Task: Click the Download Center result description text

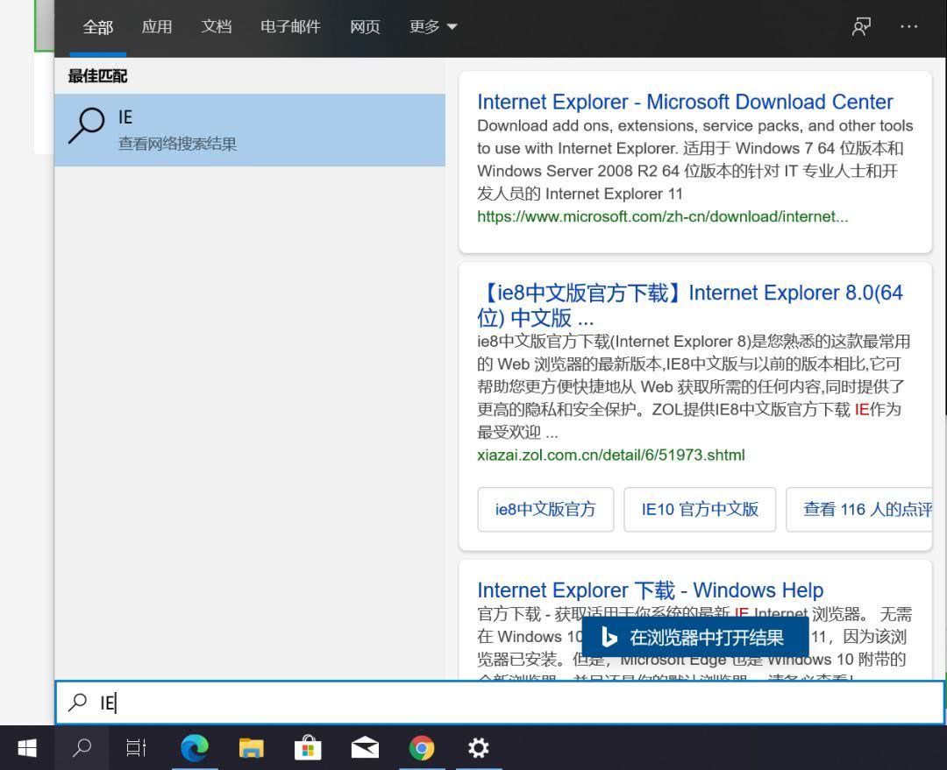Action: pyautogui.click(x=695, y=160)
